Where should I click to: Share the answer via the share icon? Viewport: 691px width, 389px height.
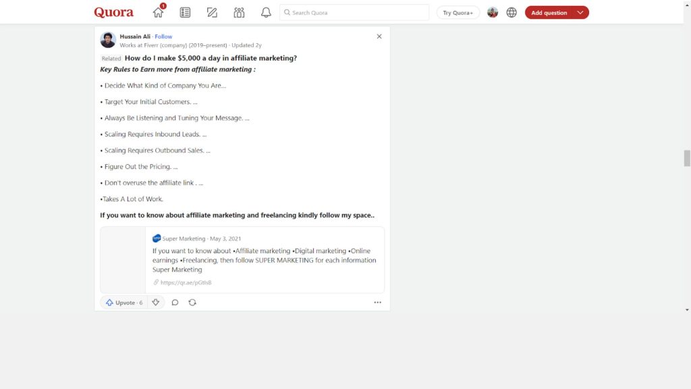pyautogui.click(x=192, y=303)
